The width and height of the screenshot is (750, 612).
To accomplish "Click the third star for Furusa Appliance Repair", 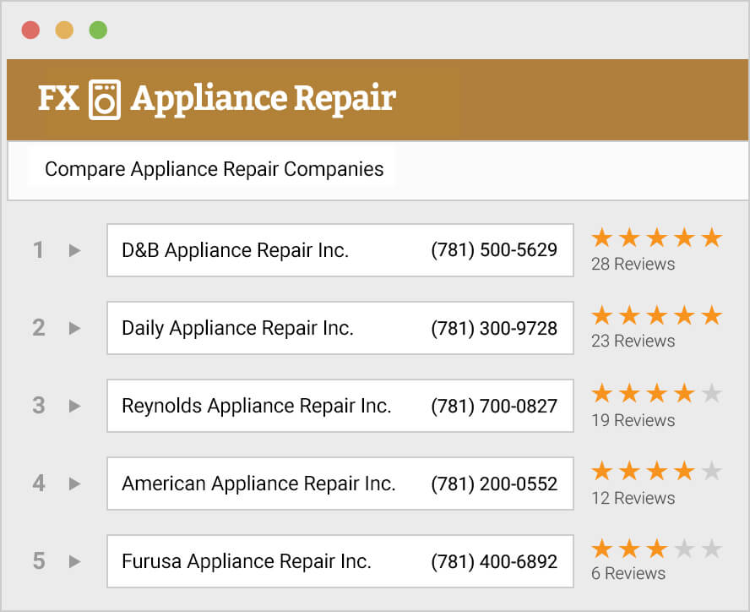I will (656, 549).
